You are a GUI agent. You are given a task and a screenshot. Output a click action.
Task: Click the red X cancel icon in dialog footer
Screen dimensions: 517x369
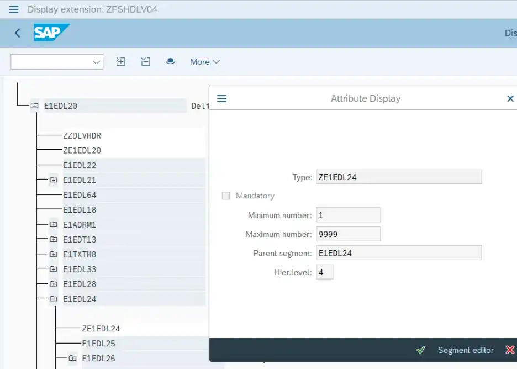coord(509,350)
